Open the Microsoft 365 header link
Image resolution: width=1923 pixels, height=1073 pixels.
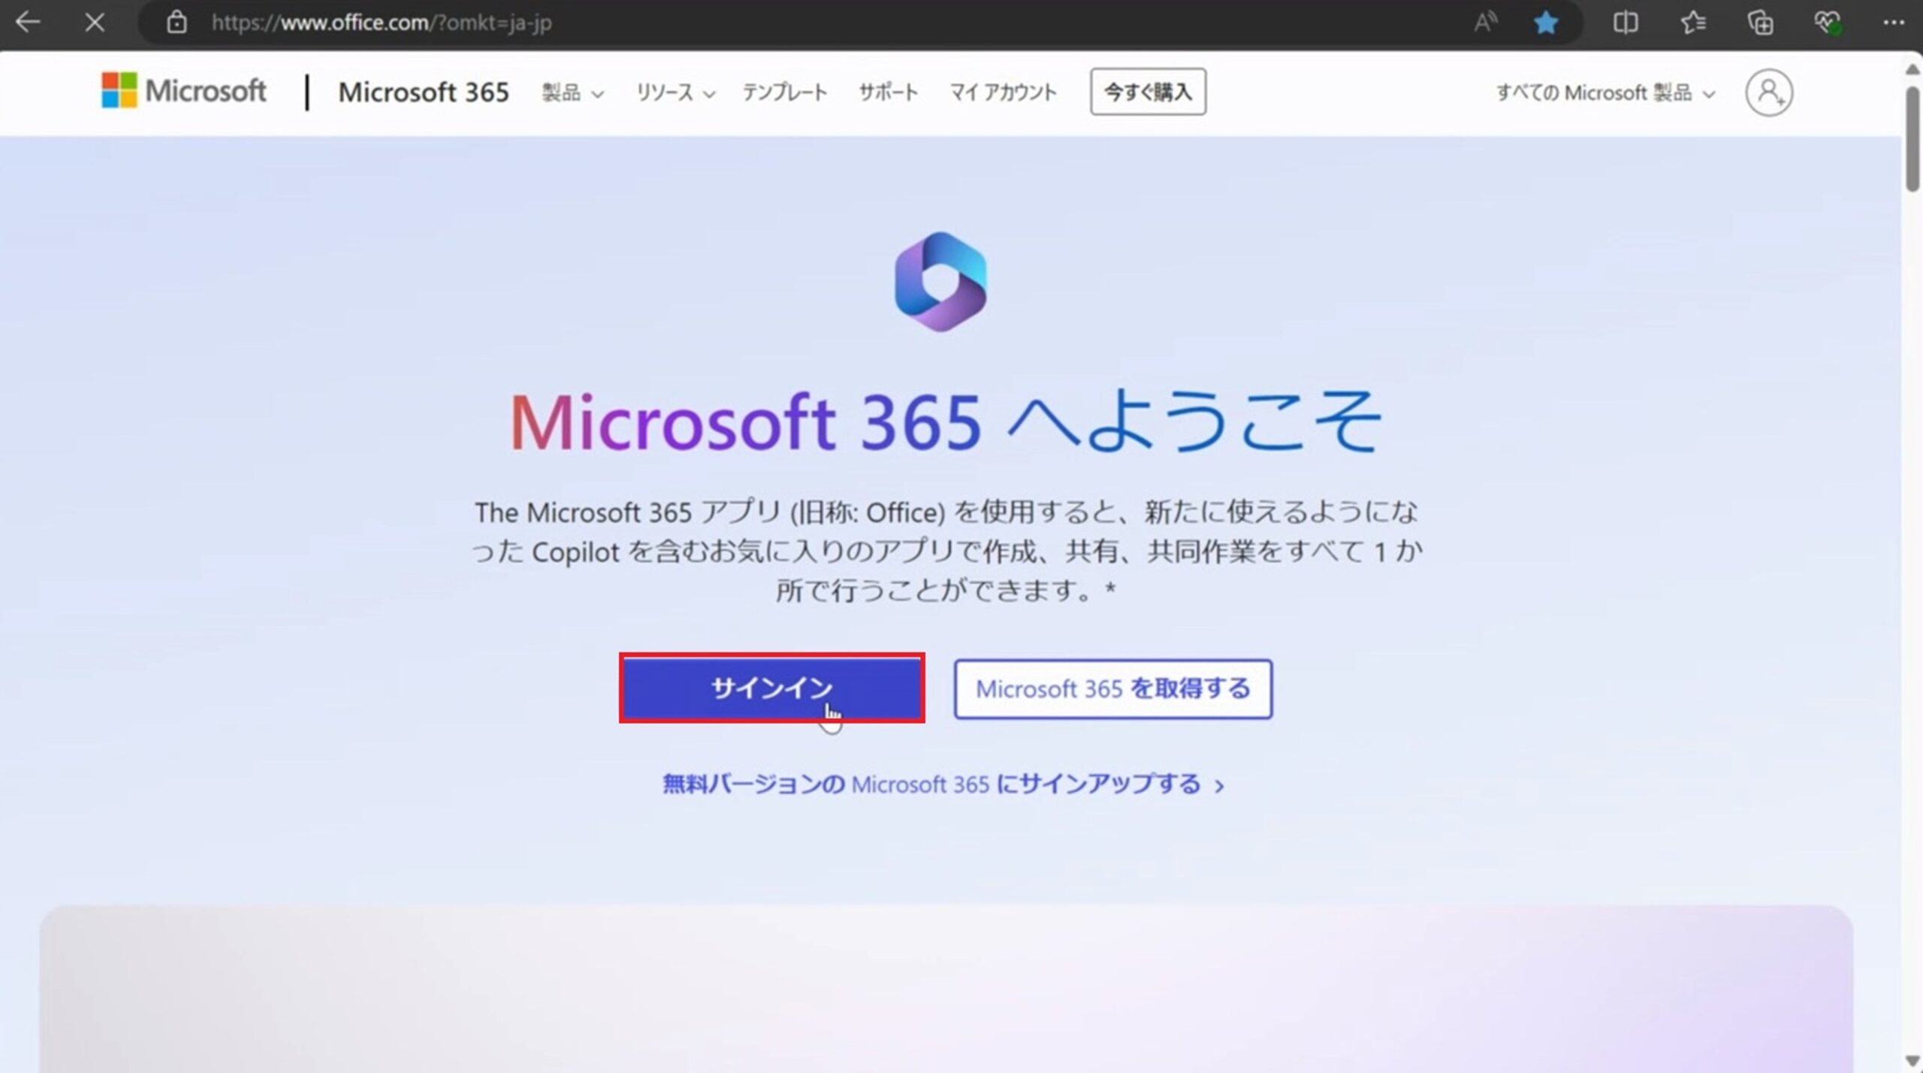click(424, 92)
